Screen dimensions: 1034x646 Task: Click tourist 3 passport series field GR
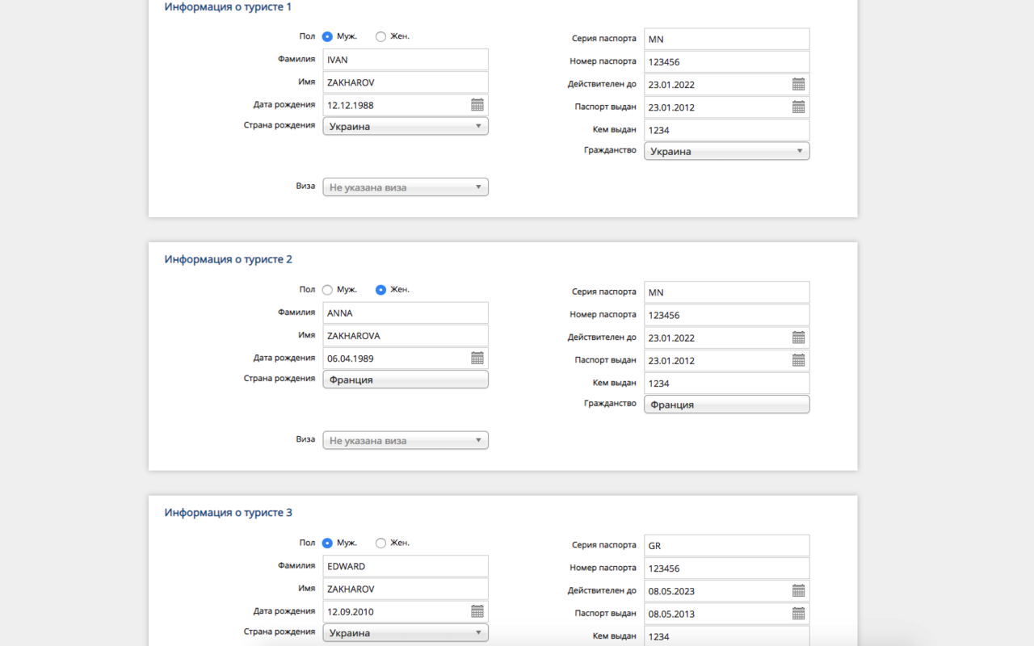coord(727,546)
